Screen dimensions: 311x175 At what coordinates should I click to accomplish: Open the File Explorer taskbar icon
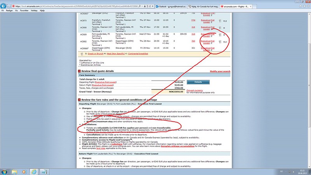tap(14, 171)
